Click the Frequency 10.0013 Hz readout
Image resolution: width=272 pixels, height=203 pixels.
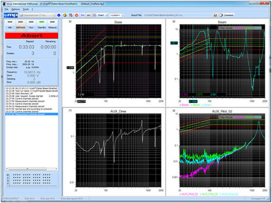[32, 72]
